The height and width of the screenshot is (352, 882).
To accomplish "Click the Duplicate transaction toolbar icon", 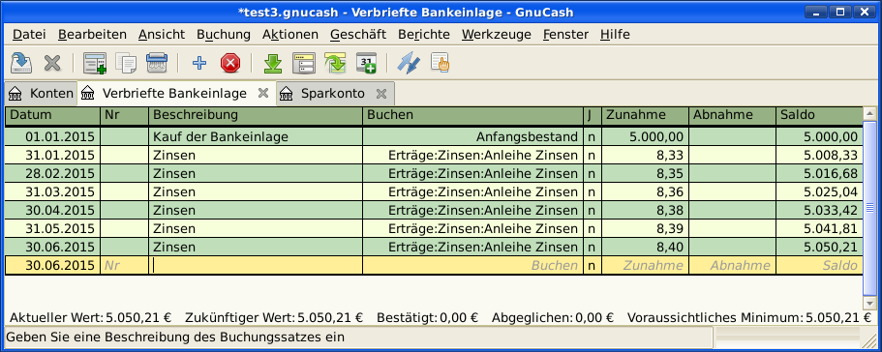I will [x=126, y=63].
